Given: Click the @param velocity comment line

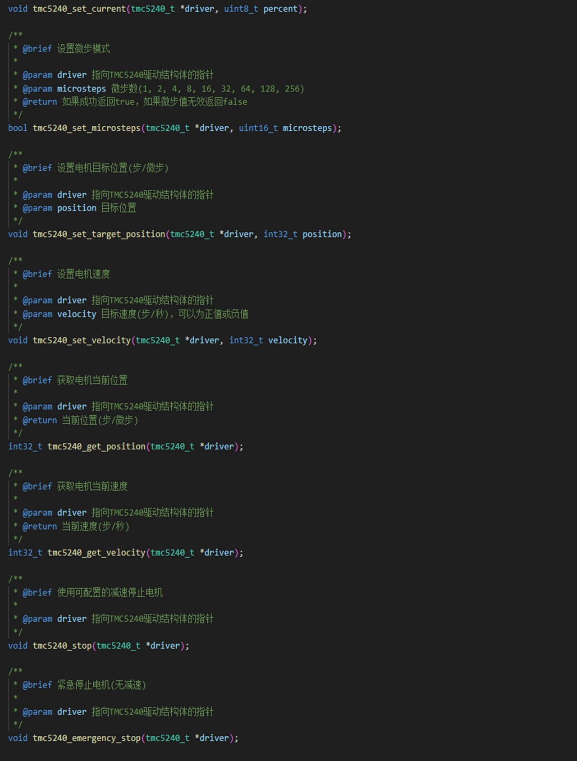Looking at the screenshot, I should (x=135, y=314).
